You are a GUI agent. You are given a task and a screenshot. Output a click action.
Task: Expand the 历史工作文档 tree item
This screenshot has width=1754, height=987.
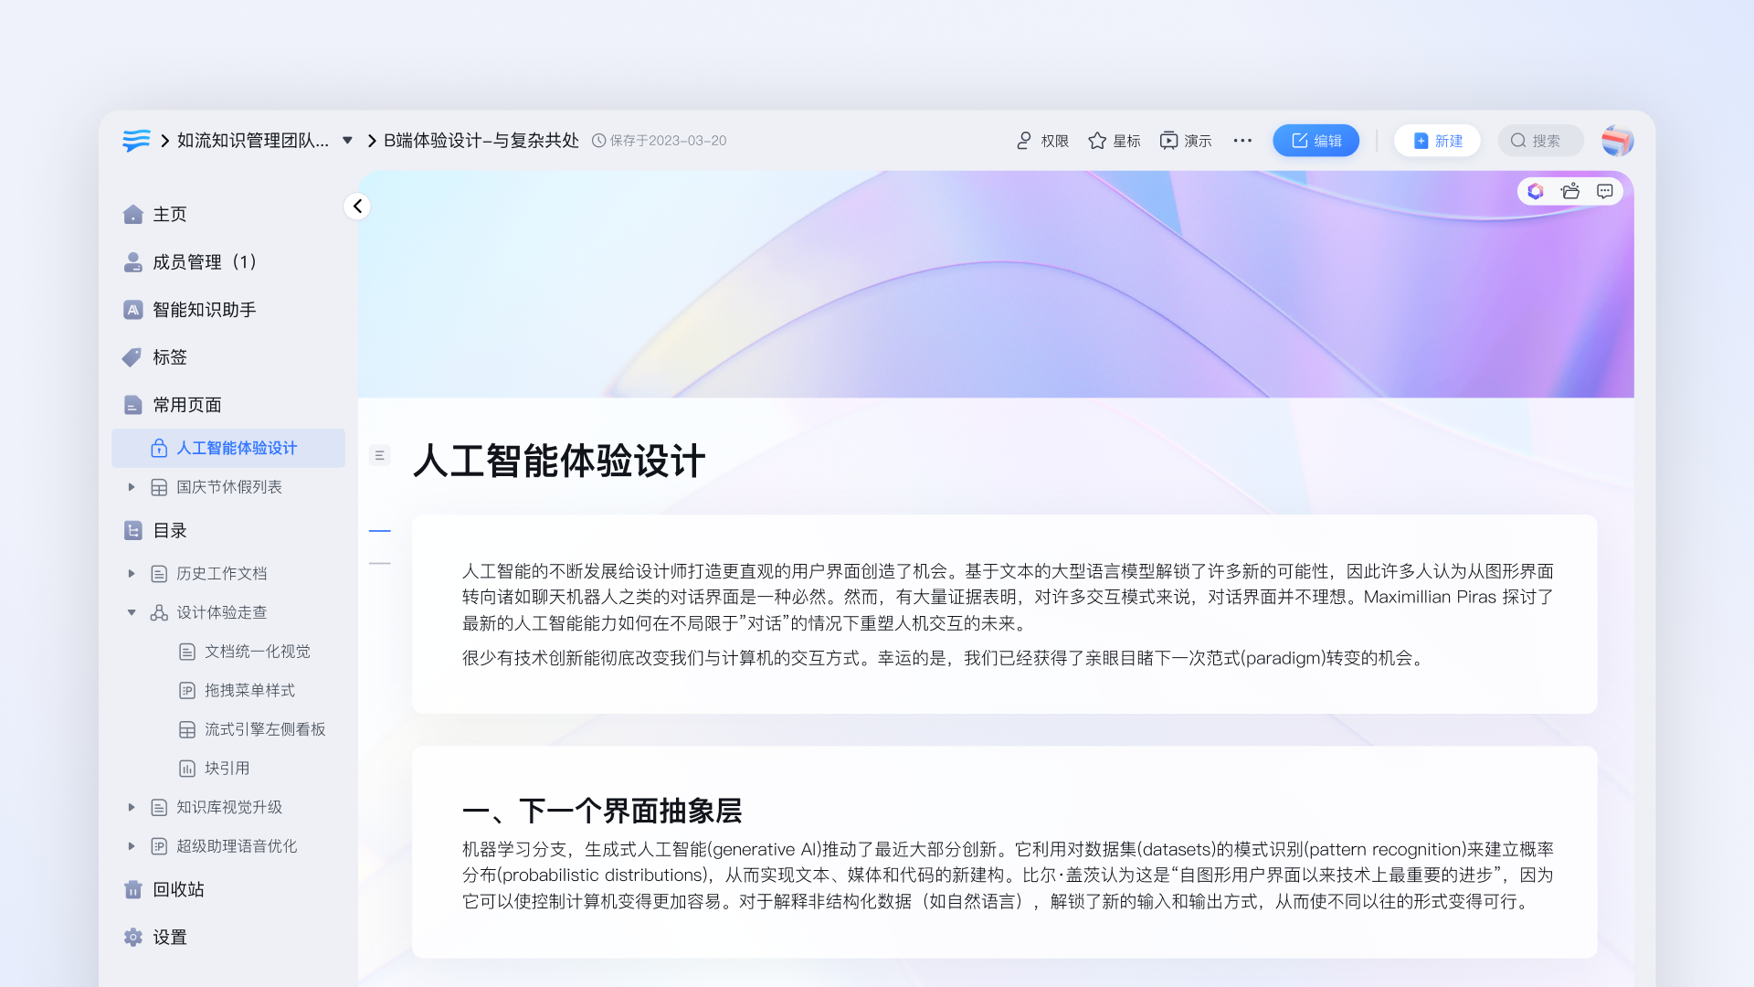tap(132, 574)
